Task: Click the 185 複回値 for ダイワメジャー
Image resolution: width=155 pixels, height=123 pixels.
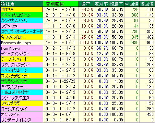Action: [x=150, y=87]
